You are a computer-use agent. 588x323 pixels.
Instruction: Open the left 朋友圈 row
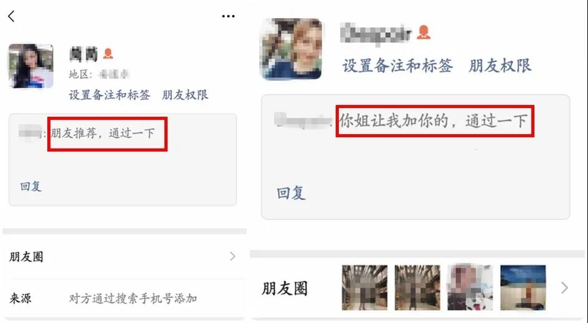pyautogui.click(x=124, y=257)
